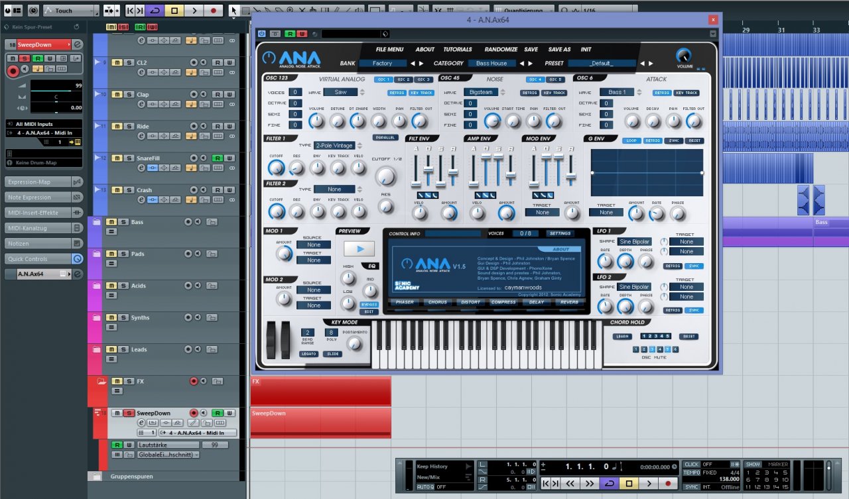Arm record enable on SweepDown track
The image size is (849, 499).
point(194,413)
